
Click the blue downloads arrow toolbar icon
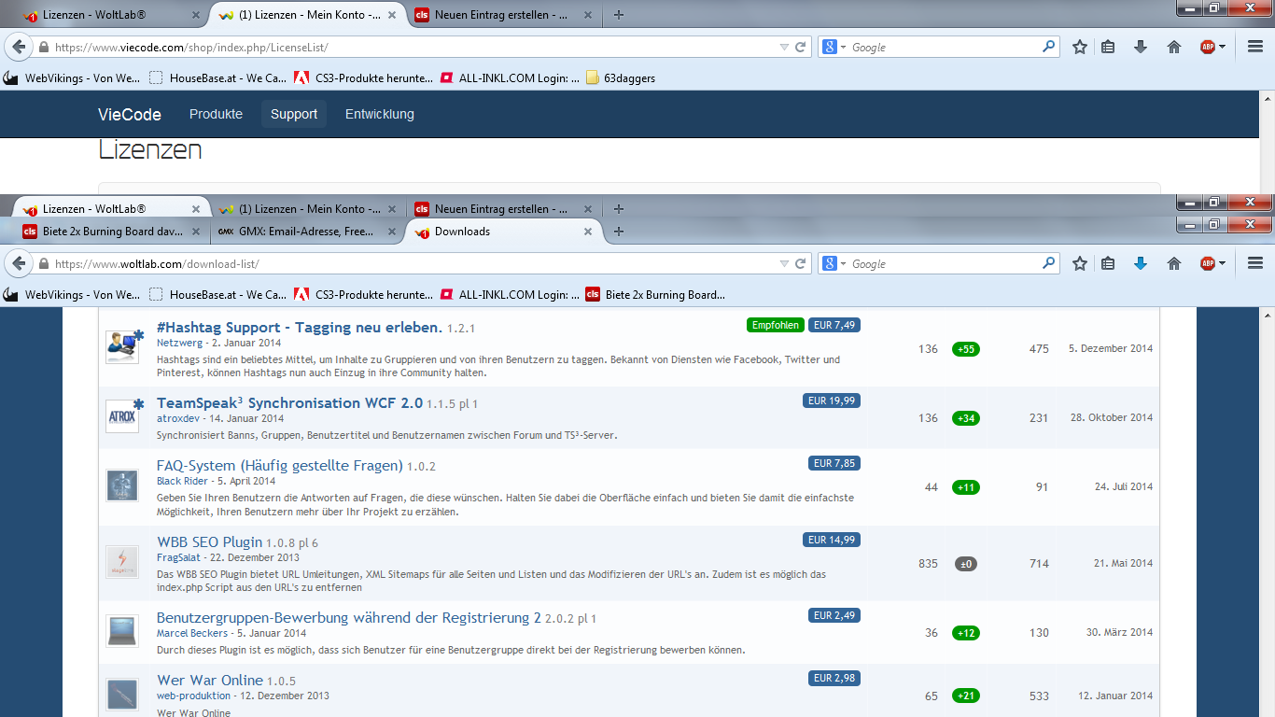[x=1140, y=264]
